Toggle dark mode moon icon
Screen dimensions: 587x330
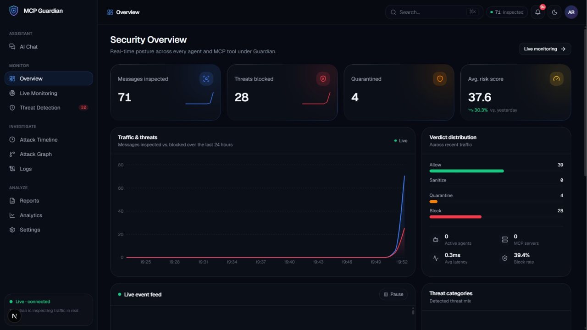point(554,12)
